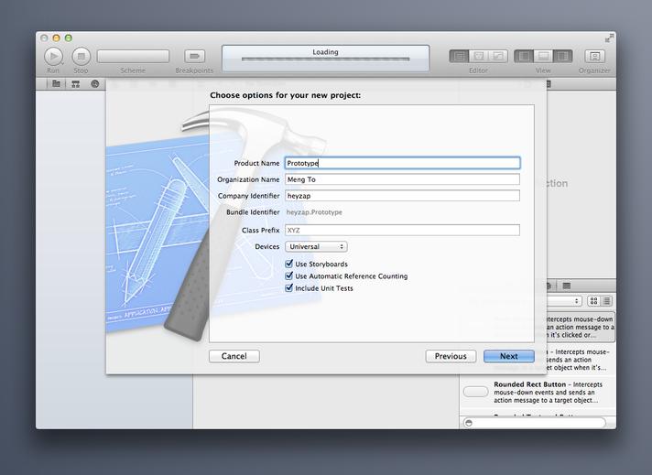This screenshot has height=475, width=652.
Task: Toggle the Debug area view icon
Action: click(543, 56)
